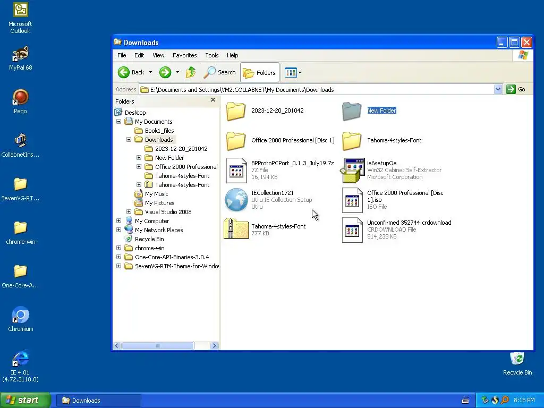Open the File menu
Viewport: 544px width, 408px height.
[122, 55]
